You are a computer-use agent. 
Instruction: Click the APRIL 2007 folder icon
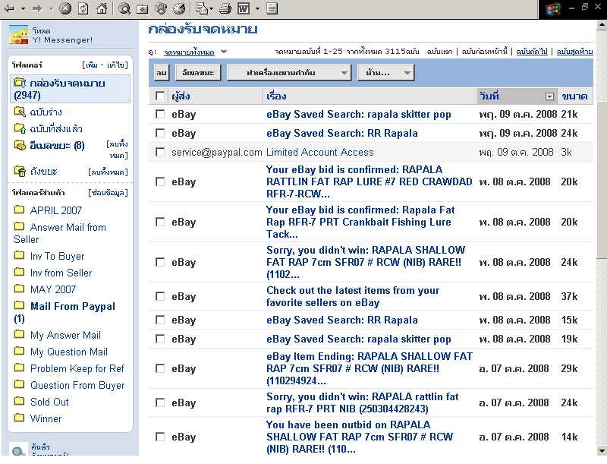19,210
